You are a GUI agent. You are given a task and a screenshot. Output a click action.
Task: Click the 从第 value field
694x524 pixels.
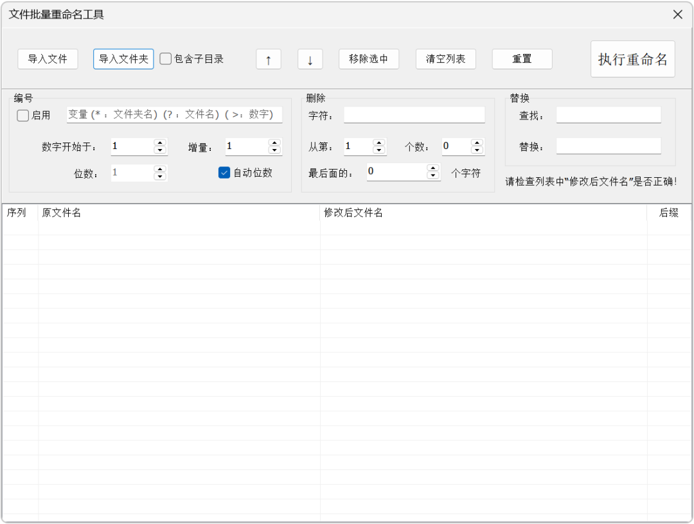point(358,146)
